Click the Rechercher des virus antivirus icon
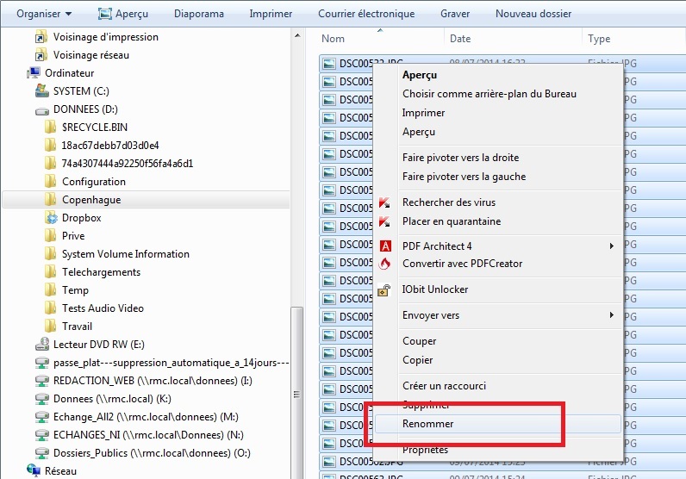Image resolution: width=686 pixels, height=479 pixels. [x=385, y=203]
